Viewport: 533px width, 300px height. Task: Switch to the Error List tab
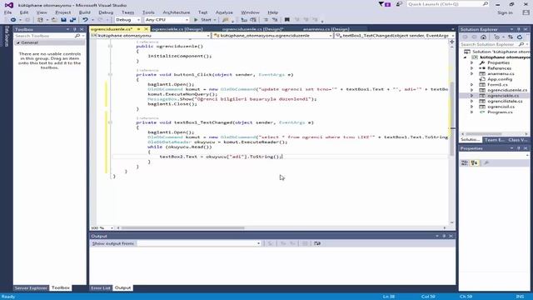(100, 288)
